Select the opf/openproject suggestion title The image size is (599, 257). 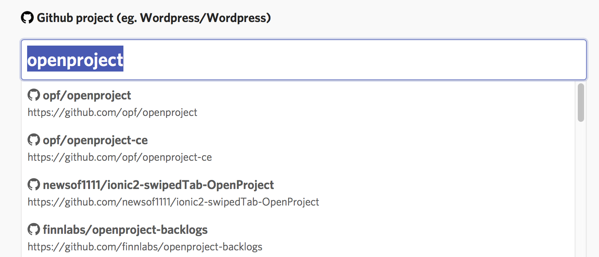(87, 95)
